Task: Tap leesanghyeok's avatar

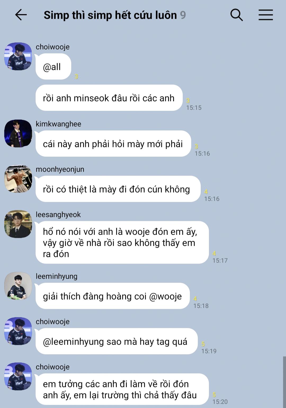Action: (18, 224)
